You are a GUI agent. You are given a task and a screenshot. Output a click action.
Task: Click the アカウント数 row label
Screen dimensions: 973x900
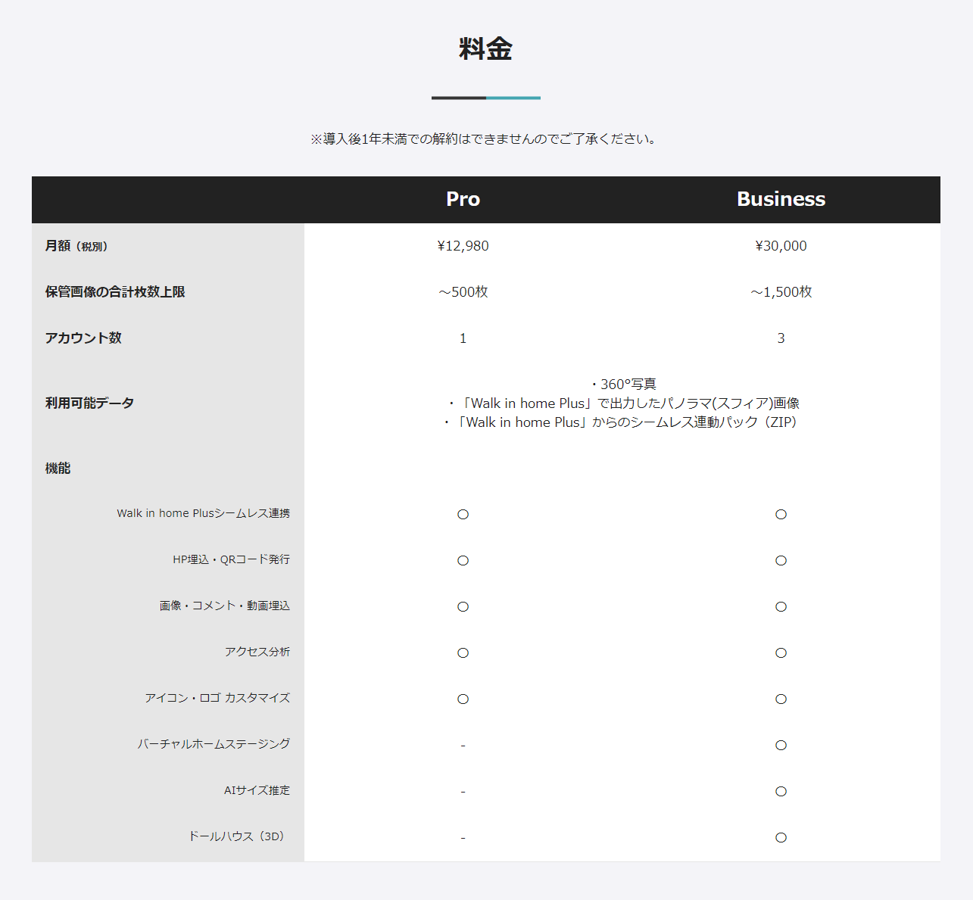click(x=83, y=338)
